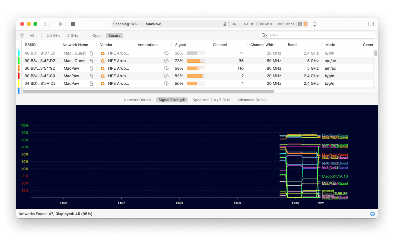This screenshot has width=393, height=242.
Task: Click the 83% signal strength bar
Action: point(196,76)
